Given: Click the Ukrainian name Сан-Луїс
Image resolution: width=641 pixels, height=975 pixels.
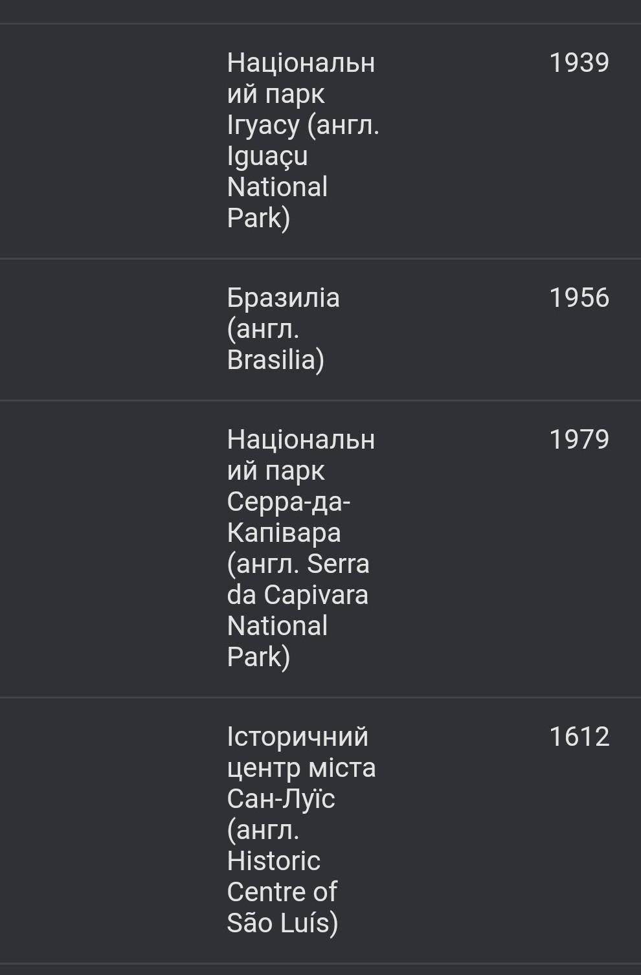Looking at the screenshot, I should click(281, 799).
